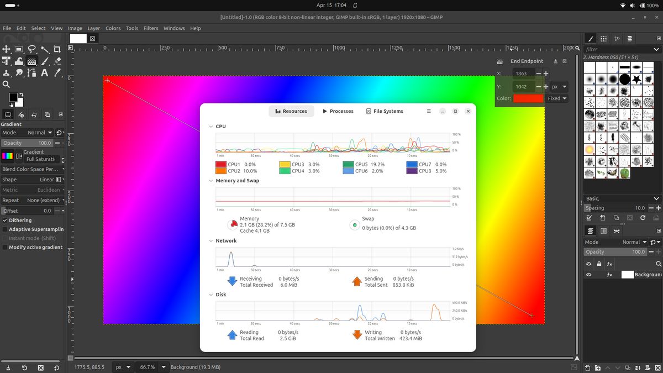Select the Move tool

[x=6, y=49]
